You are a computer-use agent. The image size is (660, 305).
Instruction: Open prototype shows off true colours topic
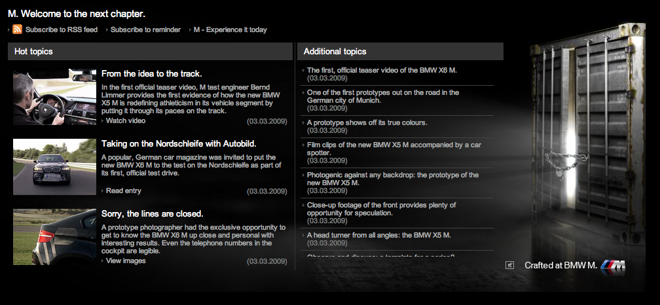coord(367,122)
